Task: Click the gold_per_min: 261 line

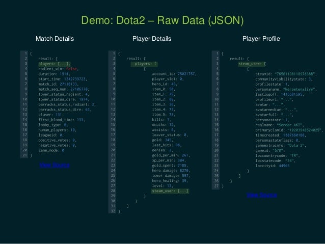Action: [x=171, y=155]
